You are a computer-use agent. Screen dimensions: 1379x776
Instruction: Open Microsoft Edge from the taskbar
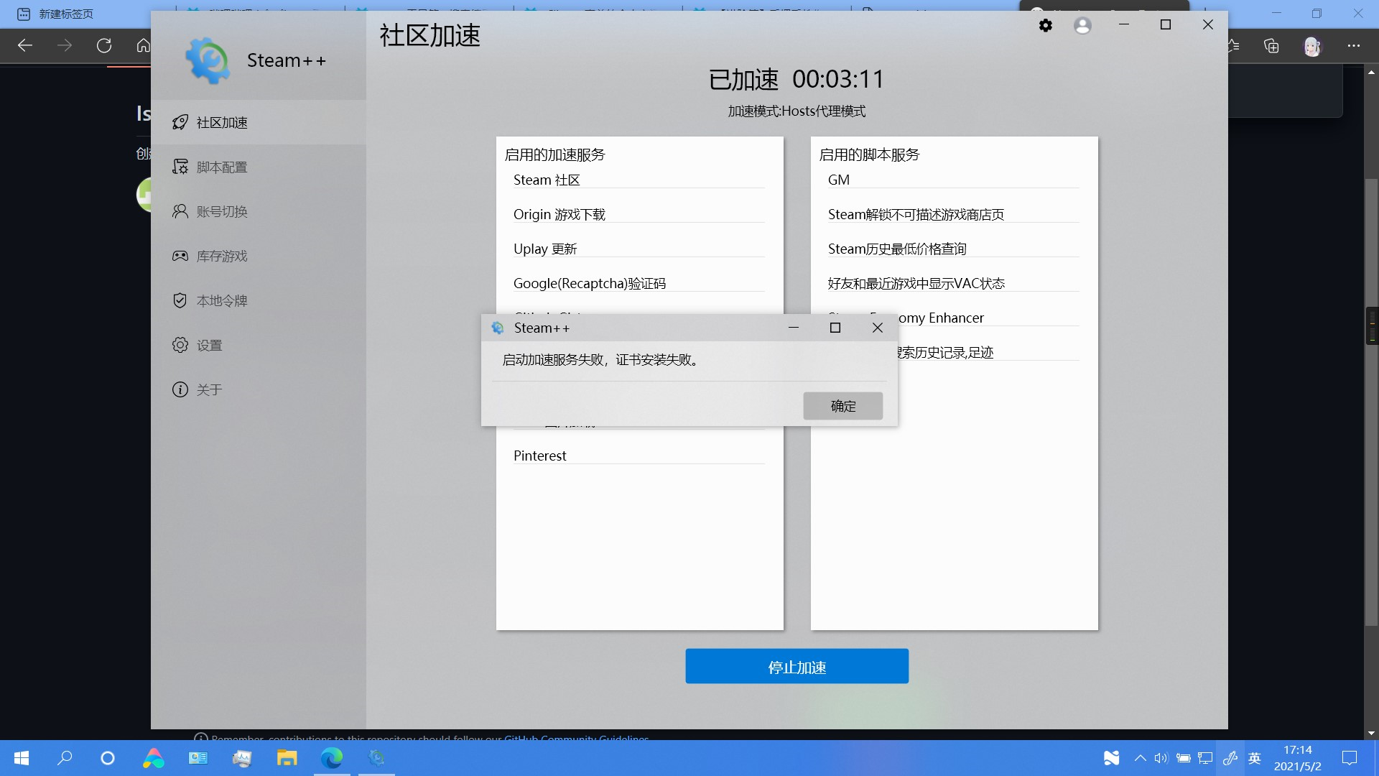pos(332,758)
